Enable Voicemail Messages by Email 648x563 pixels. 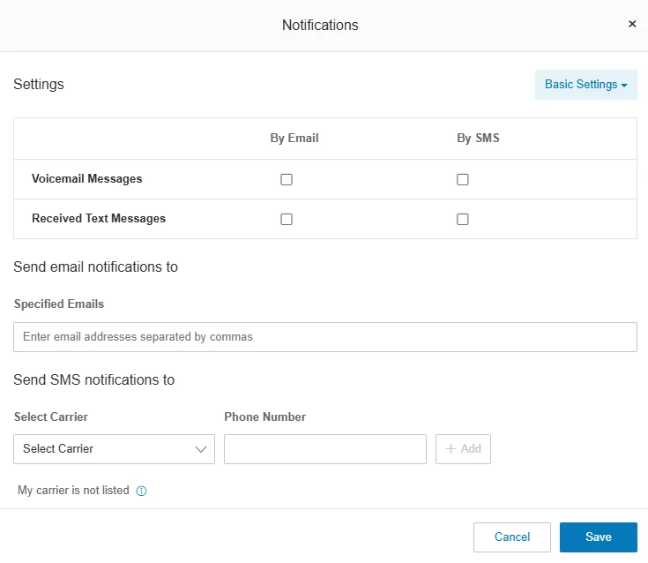pyautogui.click(x=287, y=179)
